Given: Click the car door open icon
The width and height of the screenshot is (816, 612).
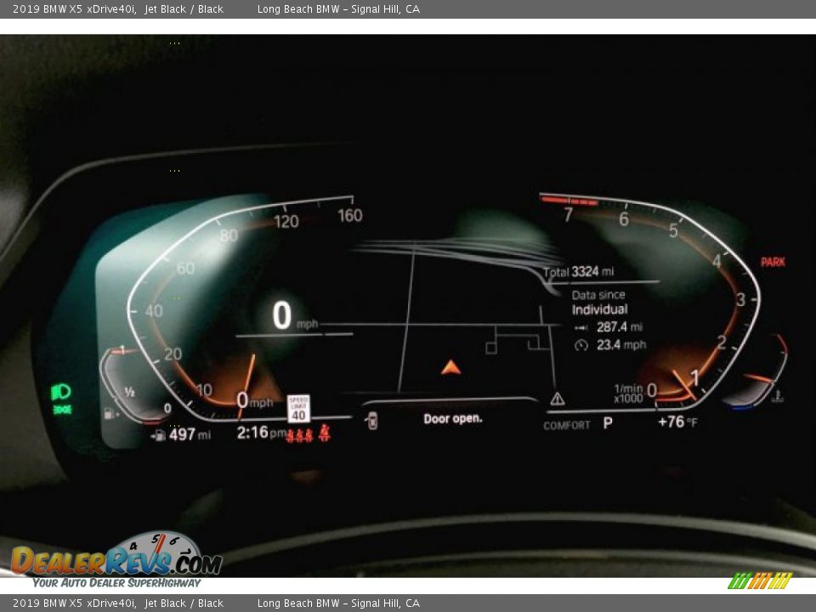Looking at the screenshot, I should (x=371, y=419).
